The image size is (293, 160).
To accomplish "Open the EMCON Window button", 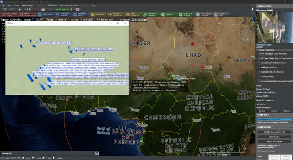I will [274, 132].
